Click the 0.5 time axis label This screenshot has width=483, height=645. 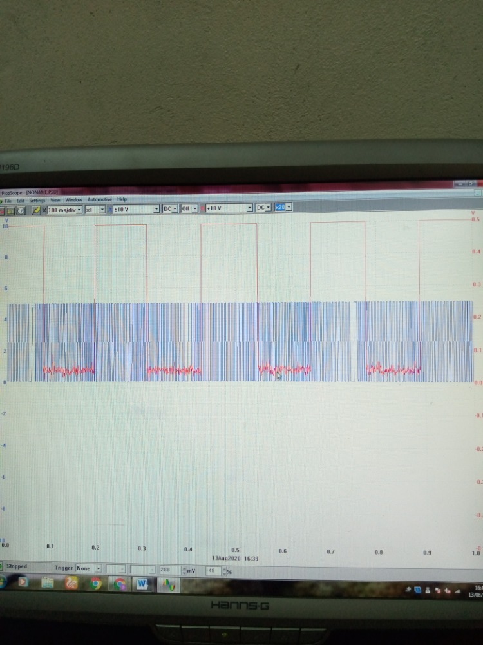click(x=235, y=550)
